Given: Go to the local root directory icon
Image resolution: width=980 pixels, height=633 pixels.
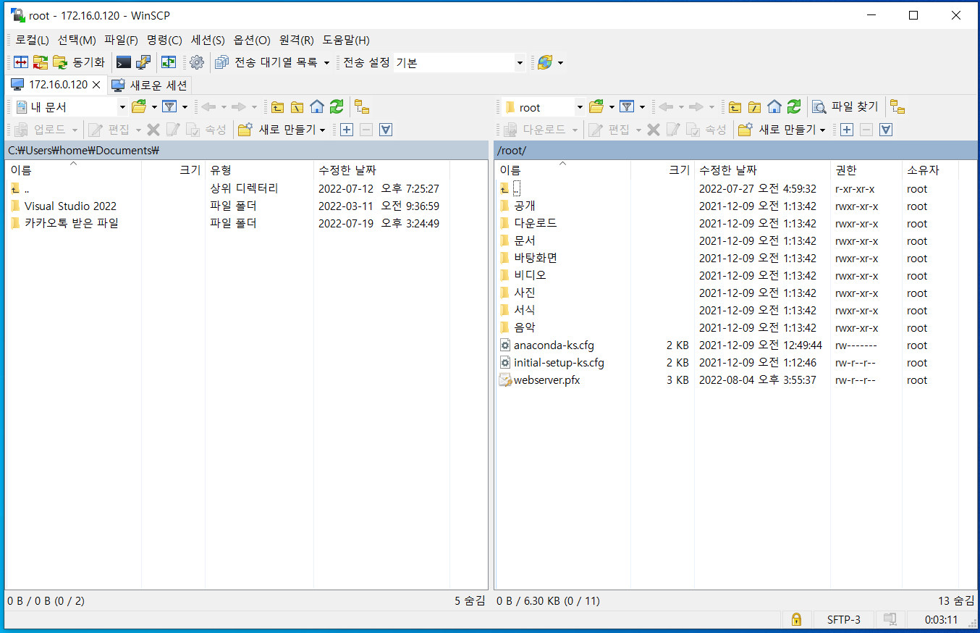Looking at the screenshot, I should click(x=297, y=107).
